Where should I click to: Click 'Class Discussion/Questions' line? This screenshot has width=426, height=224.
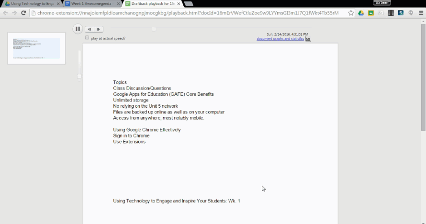coord(142,88)
